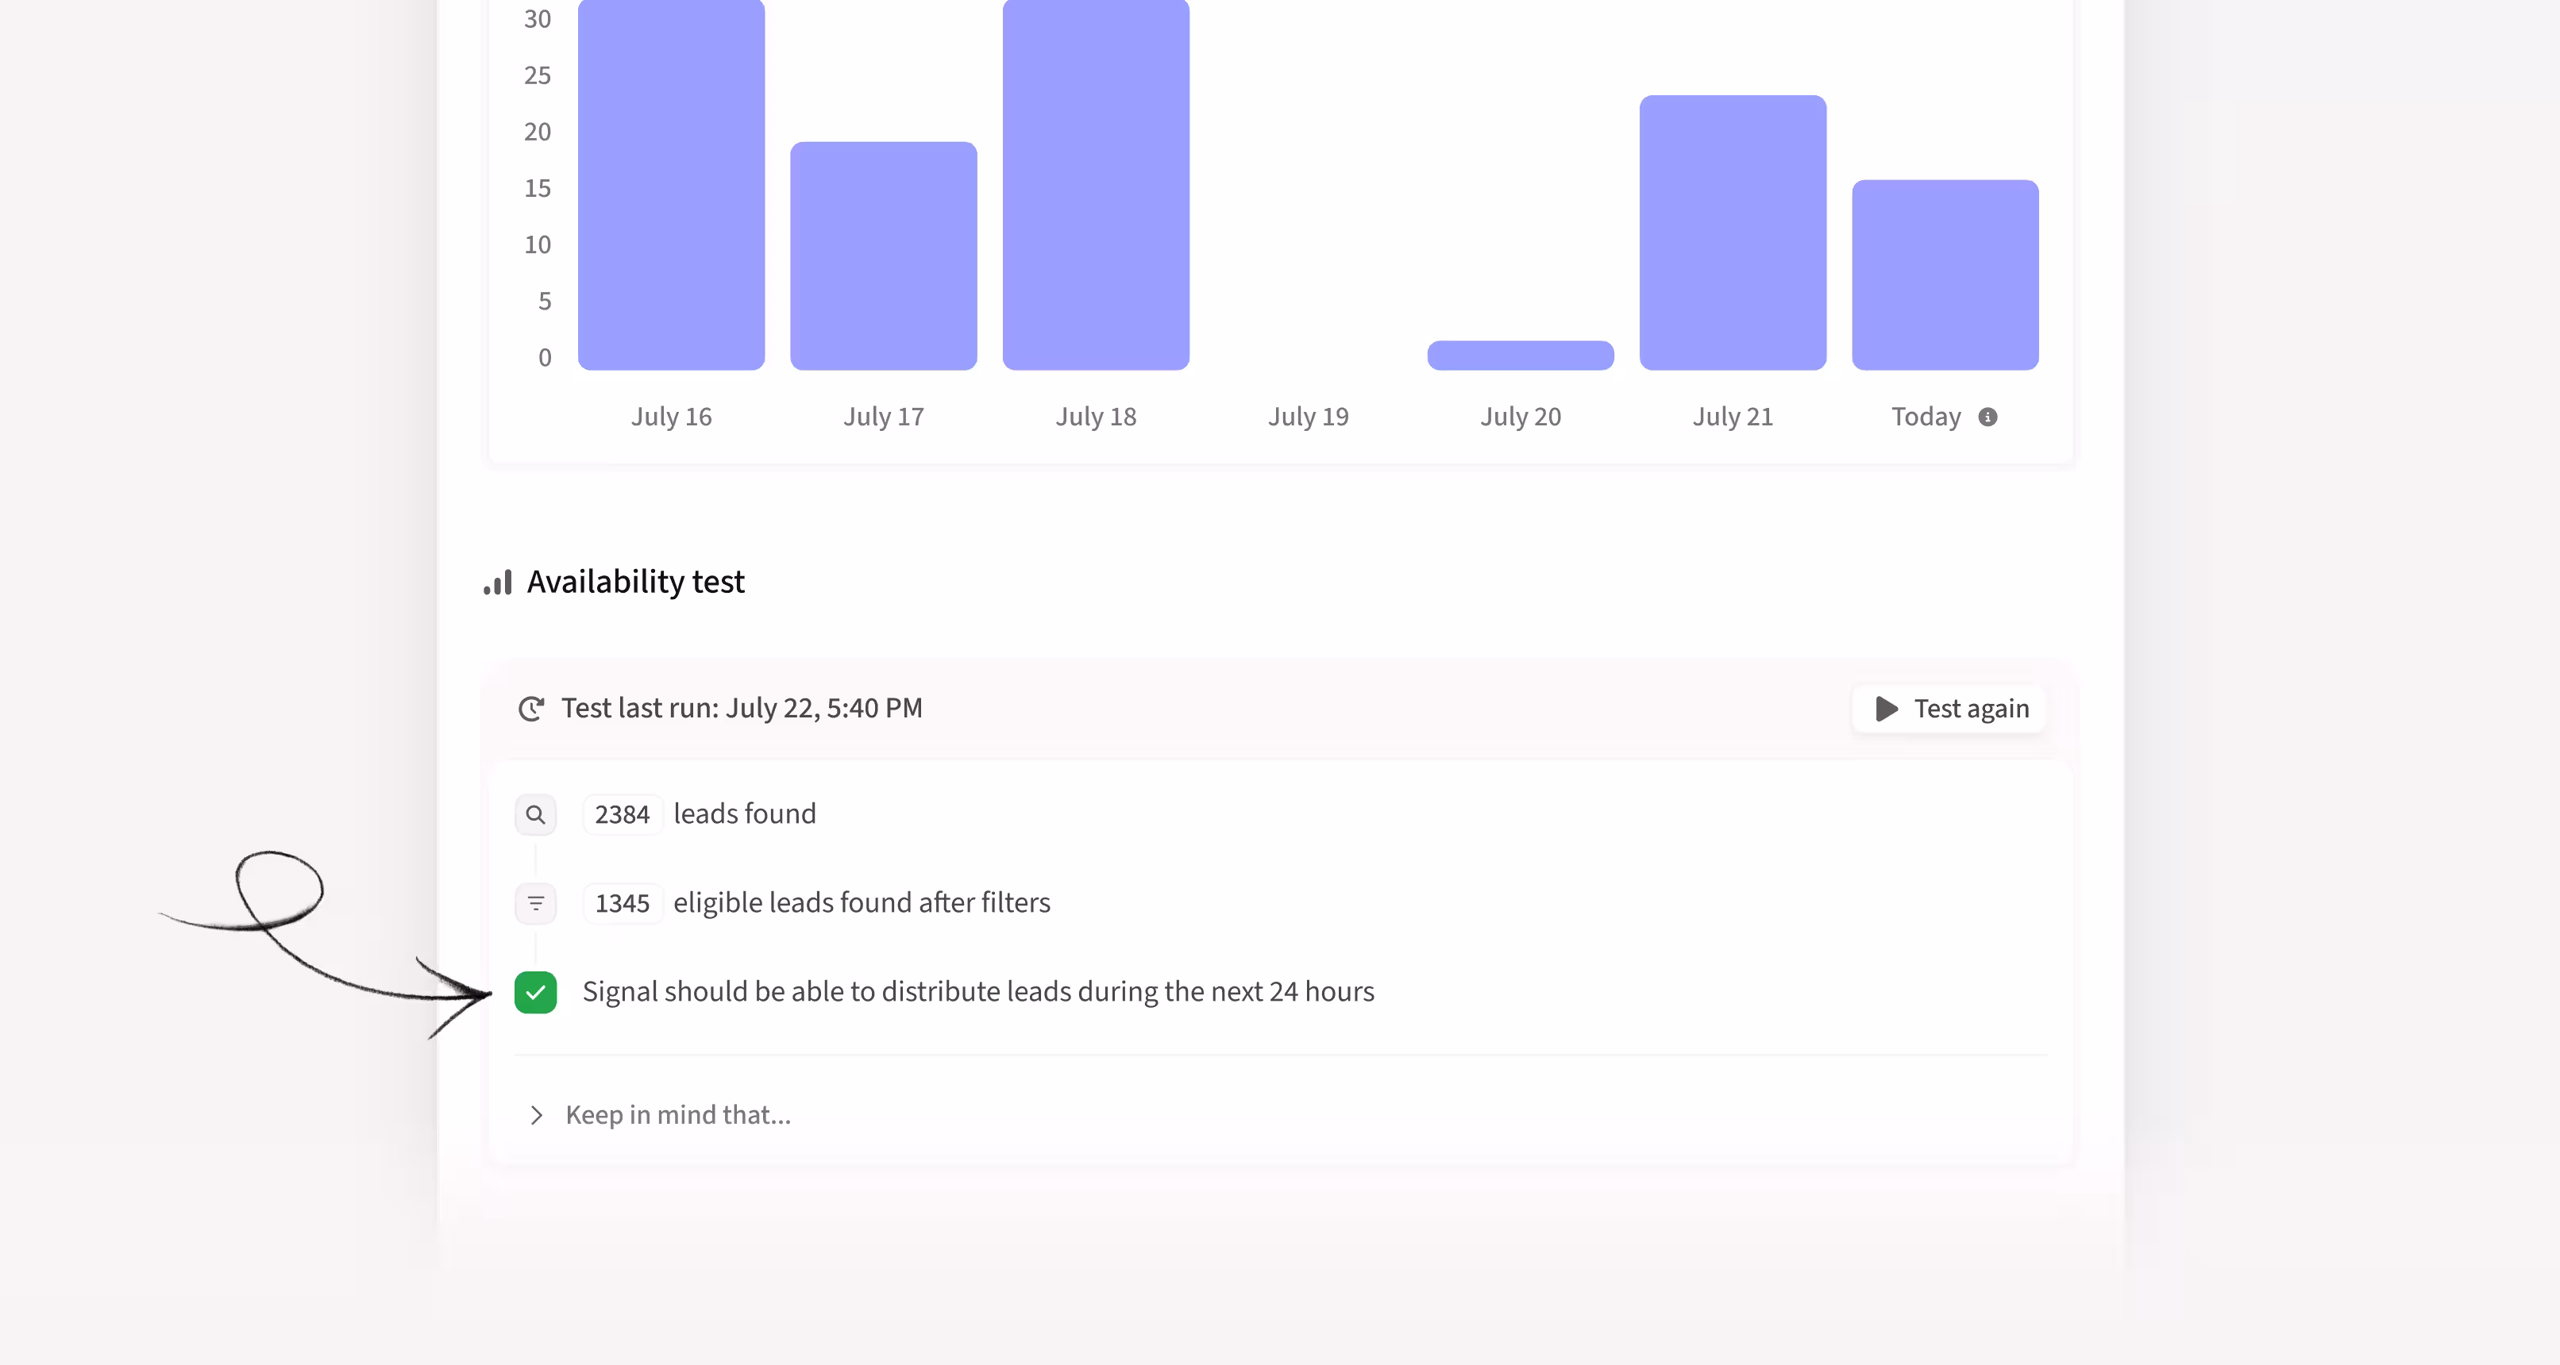Expand the Keep in mind that chevron
The height and width of the screenshot is (1365, 2560).
(x=537, y=1115)
